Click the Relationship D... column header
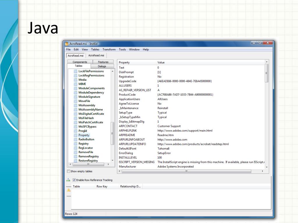The height and width of the screenshot is (223, 298). [x=131, y=186]
